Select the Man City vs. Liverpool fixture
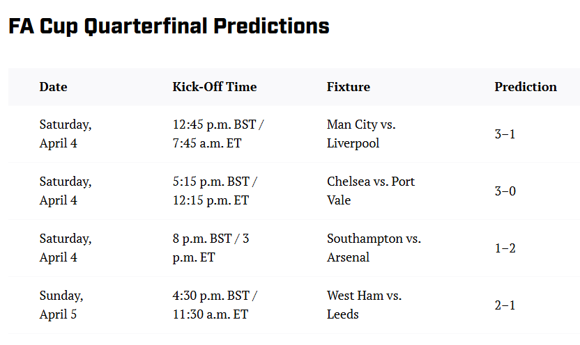580x345 pixels. pos(361,134)
